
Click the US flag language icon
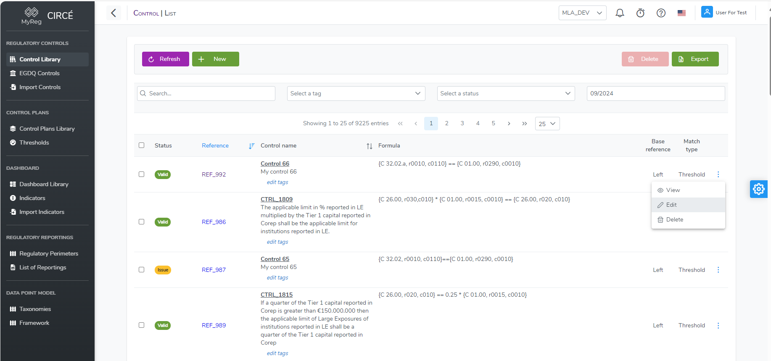click(681, 13)
